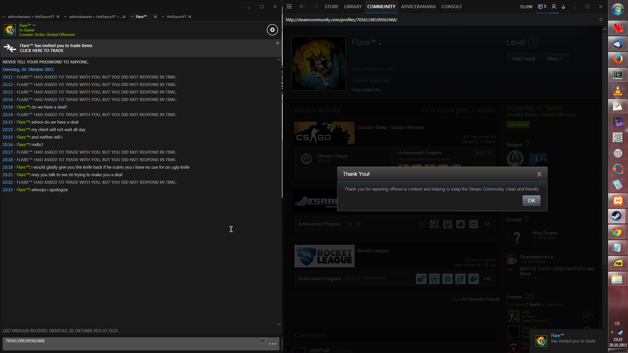This screenshot has width=628, height=353.
Task: Open Steam hamburger menu icon
Action: [289, 7]
